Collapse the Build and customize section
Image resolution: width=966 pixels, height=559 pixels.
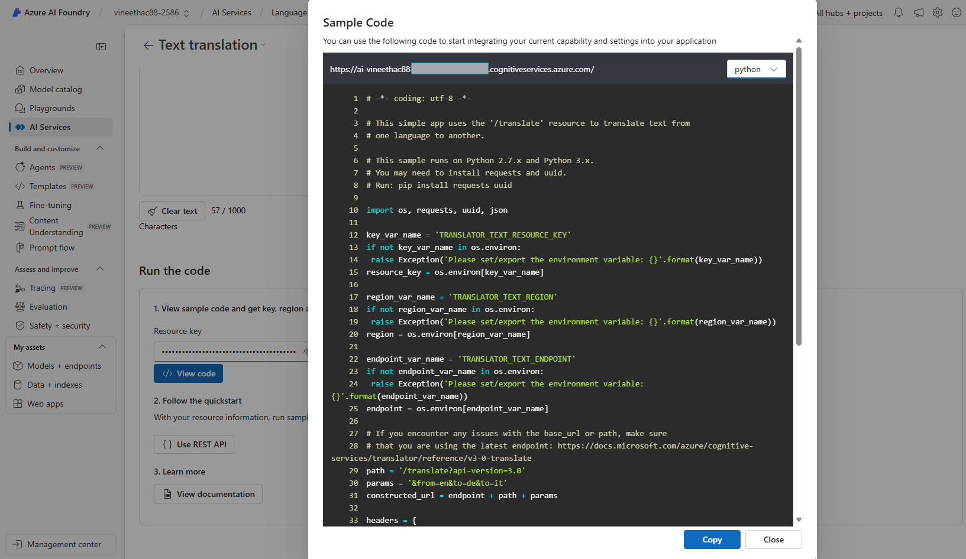[x=100, y=148]
